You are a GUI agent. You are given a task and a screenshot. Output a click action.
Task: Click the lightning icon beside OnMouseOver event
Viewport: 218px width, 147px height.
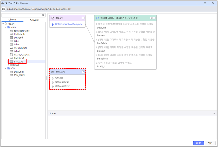[53, 86]
